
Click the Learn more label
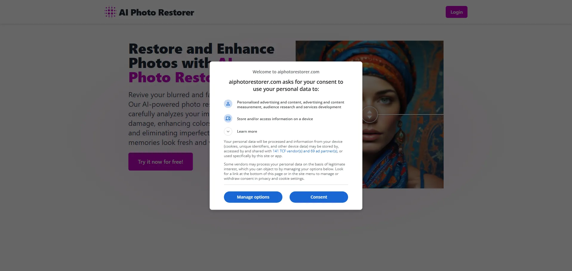[x=247, y=131]
